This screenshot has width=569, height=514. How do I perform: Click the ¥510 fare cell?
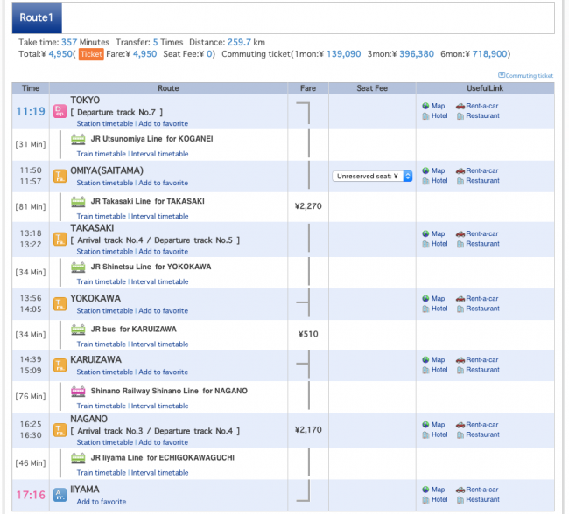(308, 334)
